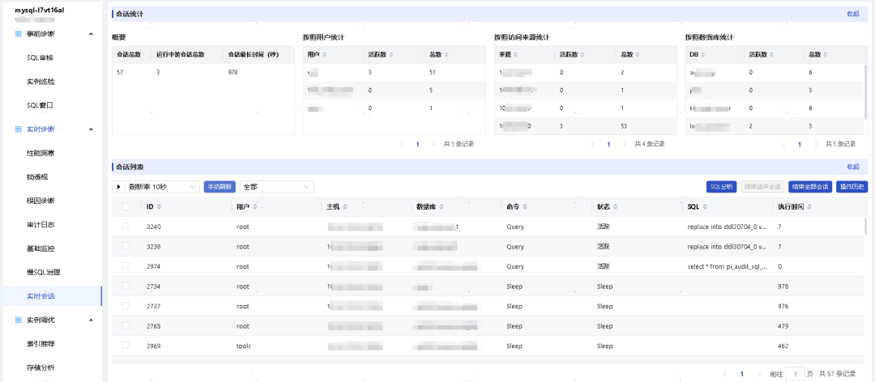Sort database statistics by 总数 column
The image size is (875, 382).
[826, 55]
